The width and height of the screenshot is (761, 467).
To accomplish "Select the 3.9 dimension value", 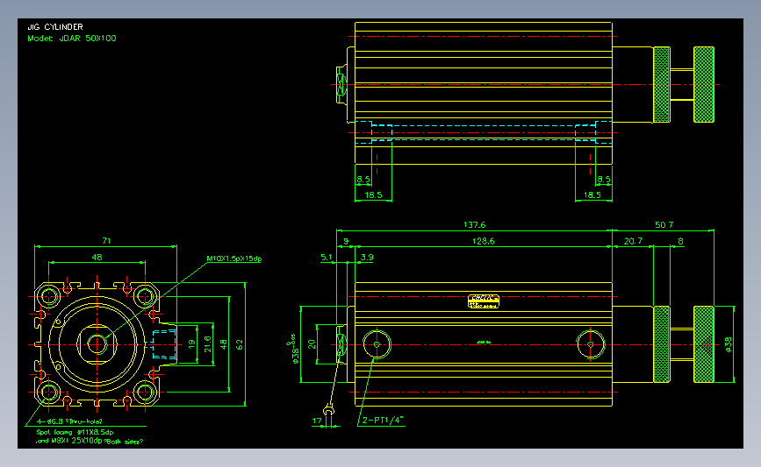I will (x=367, y=258).
